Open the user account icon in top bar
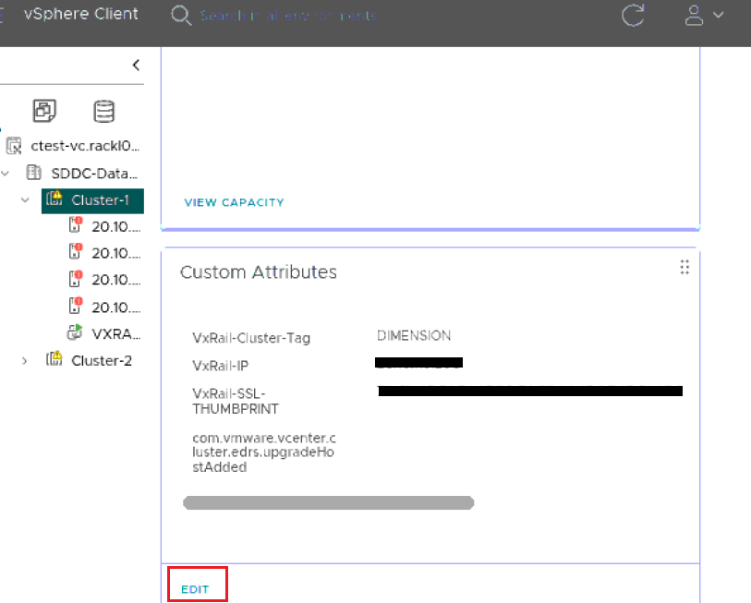 click(695, 16)
